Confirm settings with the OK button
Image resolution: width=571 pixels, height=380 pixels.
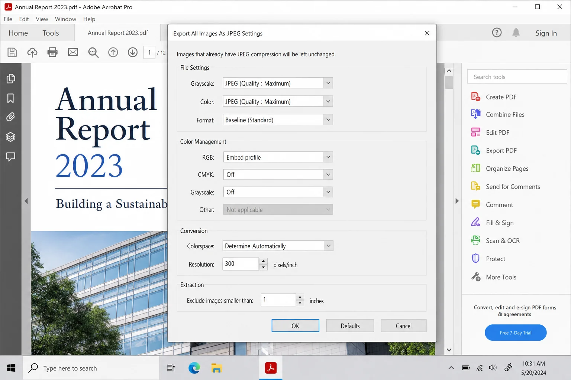click(x=295, y=325)
